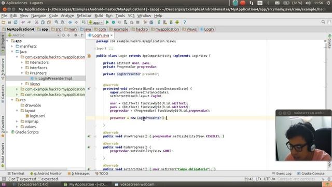Click the Undo arrow icon

pyautogui.click(x=23, y=22)
